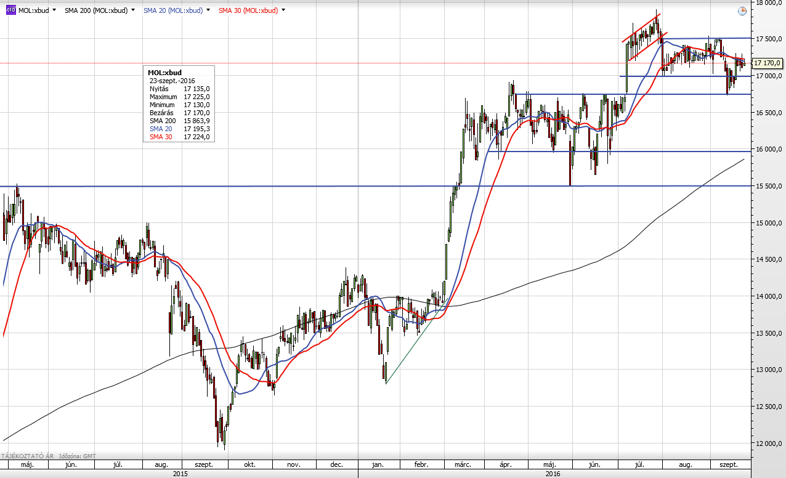Click the nov. month label on time axis
The height and width of the screenshot is (478, 786).
(294, 465)
